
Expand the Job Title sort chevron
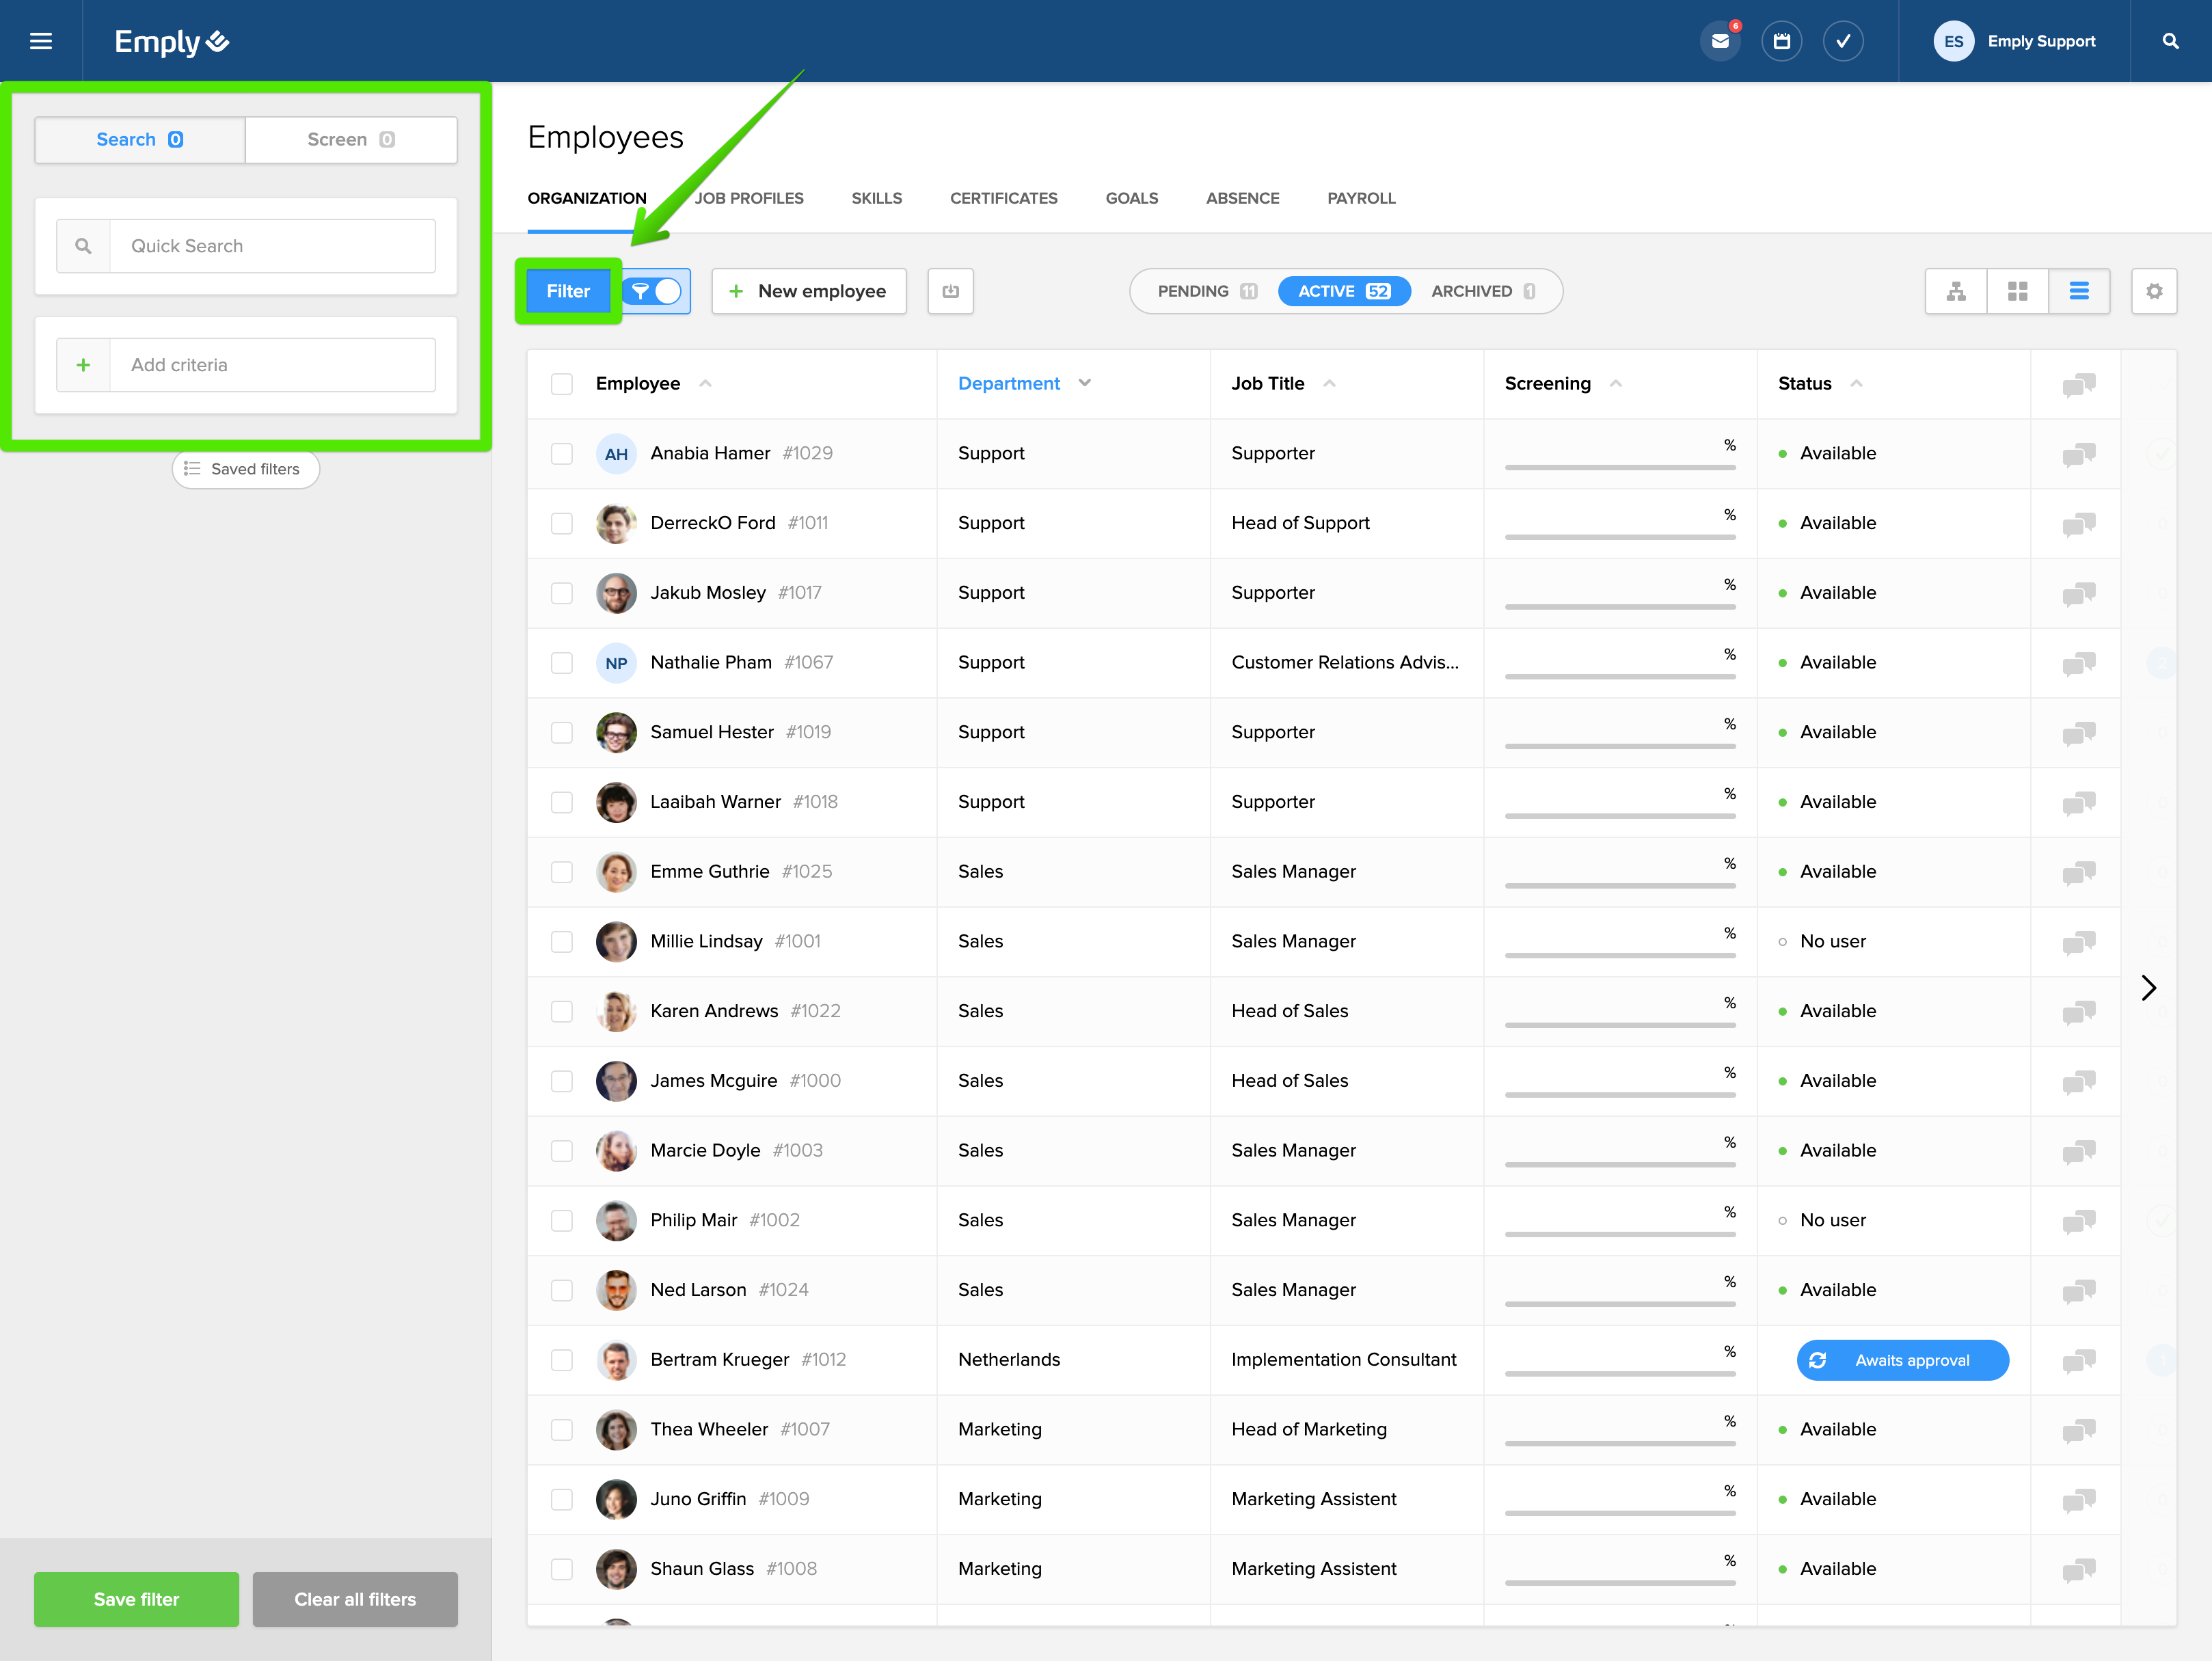(1329, 383)
